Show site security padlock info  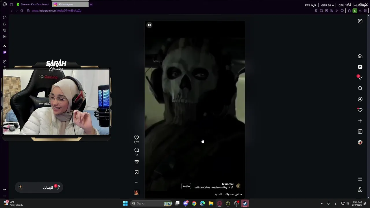(x=28, y=11)
